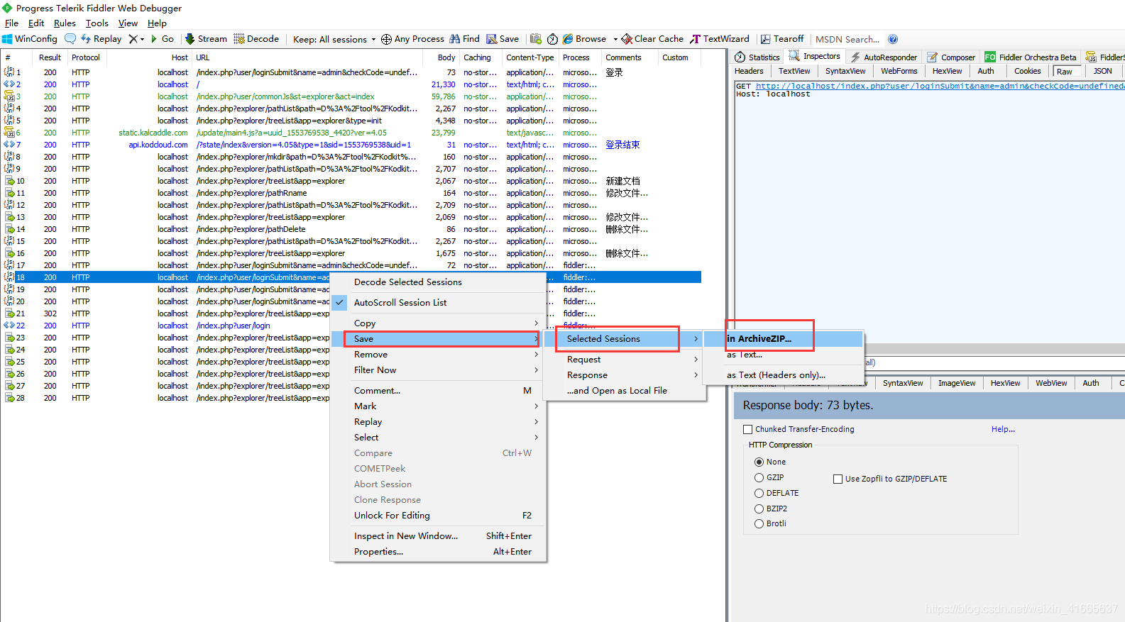Click the timer stopwatch icon
Image resolution: width=1125 pixels, height=622 pixels.
[552, 39]
